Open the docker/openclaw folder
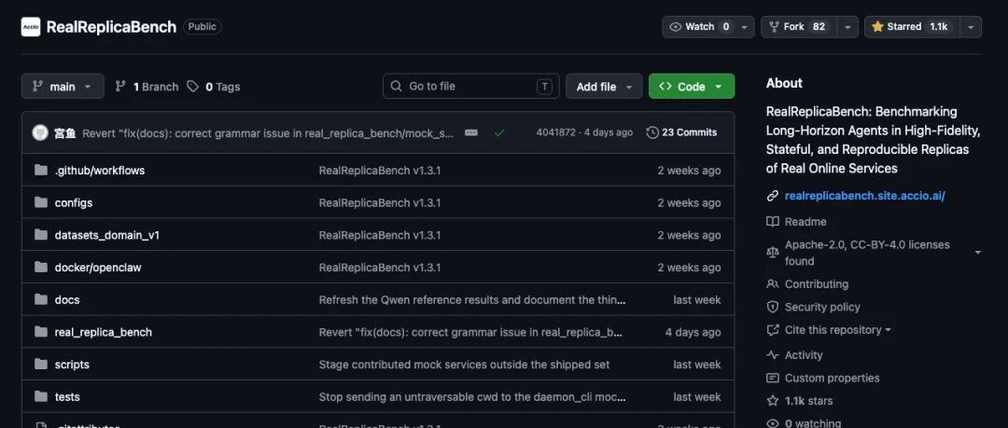Screen dimensions: 1008x428 point(98,268)
